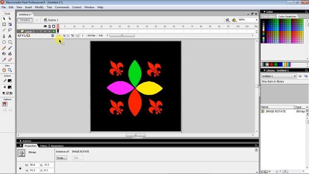Screen dimensions: 309x174
Task: Open the Control menu
Action: pyautogui.click(x=76, y=7)
